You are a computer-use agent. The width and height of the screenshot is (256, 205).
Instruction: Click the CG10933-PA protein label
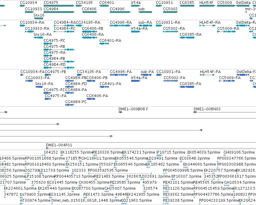38,78
